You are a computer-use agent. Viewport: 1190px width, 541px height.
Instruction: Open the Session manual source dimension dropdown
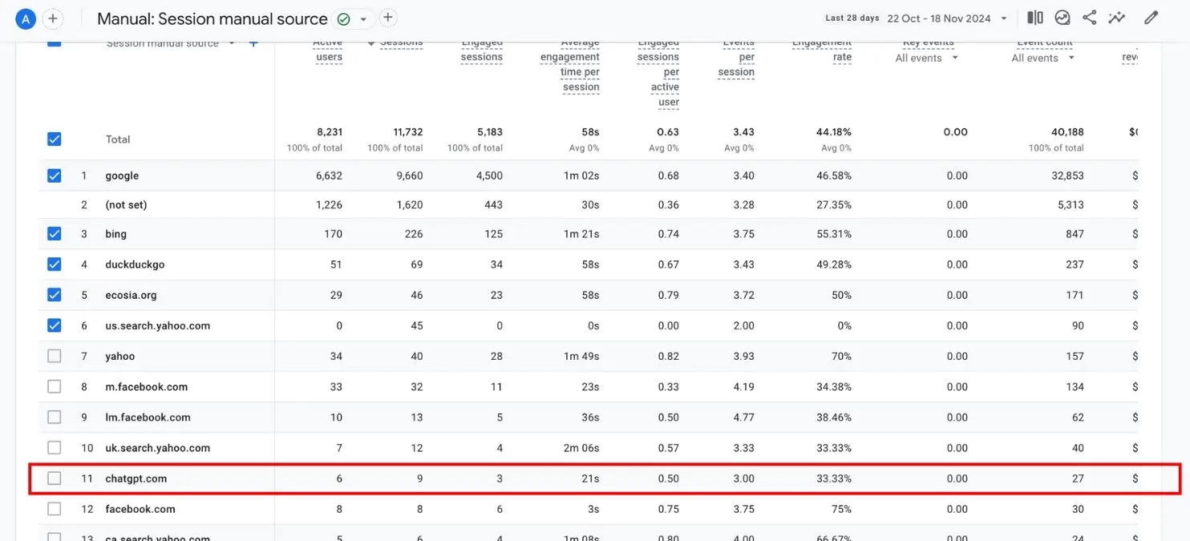click(171, 43)
